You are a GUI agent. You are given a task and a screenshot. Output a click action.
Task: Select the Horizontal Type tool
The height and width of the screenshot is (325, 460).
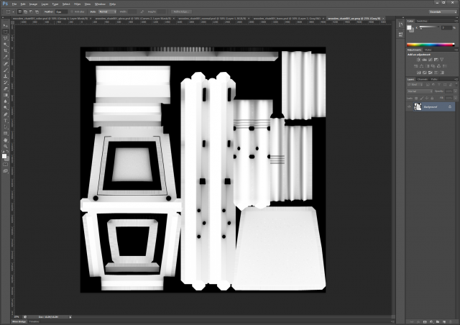5,121
